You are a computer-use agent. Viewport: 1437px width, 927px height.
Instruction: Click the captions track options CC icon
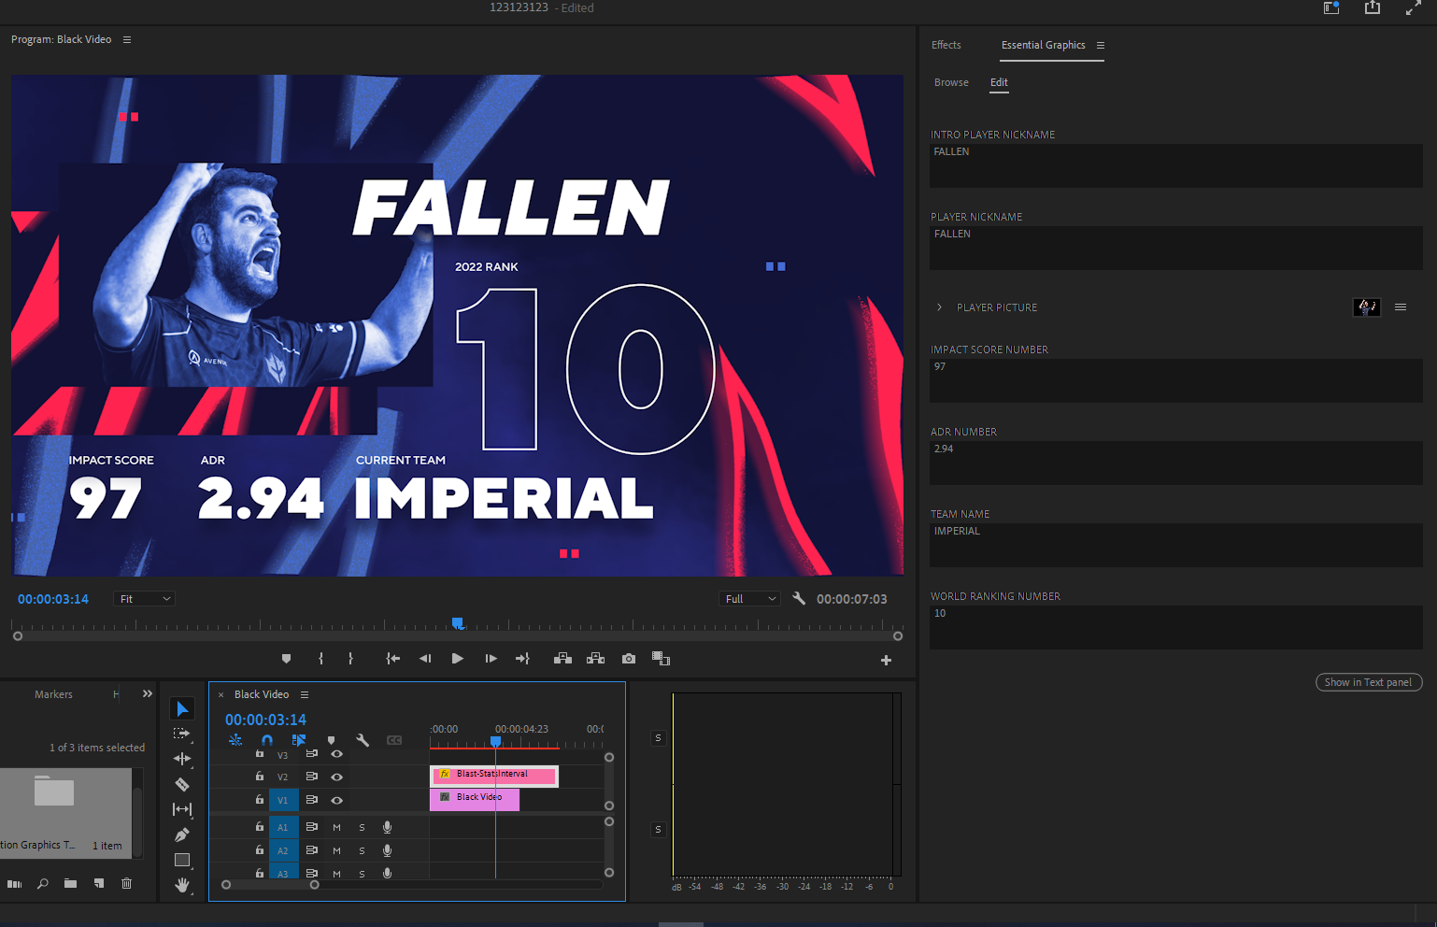click(394, 740)
